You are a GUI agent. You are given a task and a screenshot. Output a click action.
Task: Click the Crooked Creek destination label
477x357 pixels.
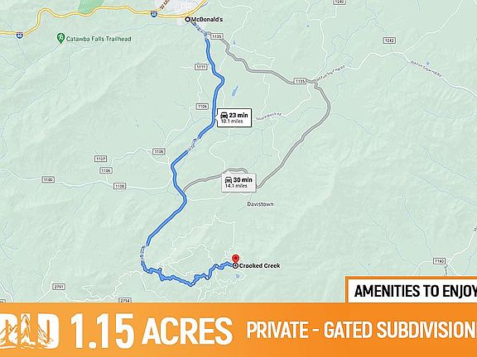(259, 266)
